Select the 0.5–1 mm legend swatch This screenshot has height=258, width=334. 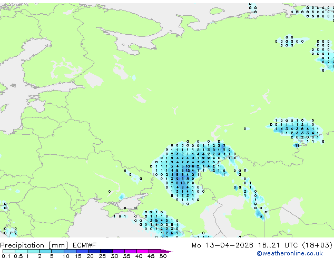pyautogui.click(x=21, y=251)
